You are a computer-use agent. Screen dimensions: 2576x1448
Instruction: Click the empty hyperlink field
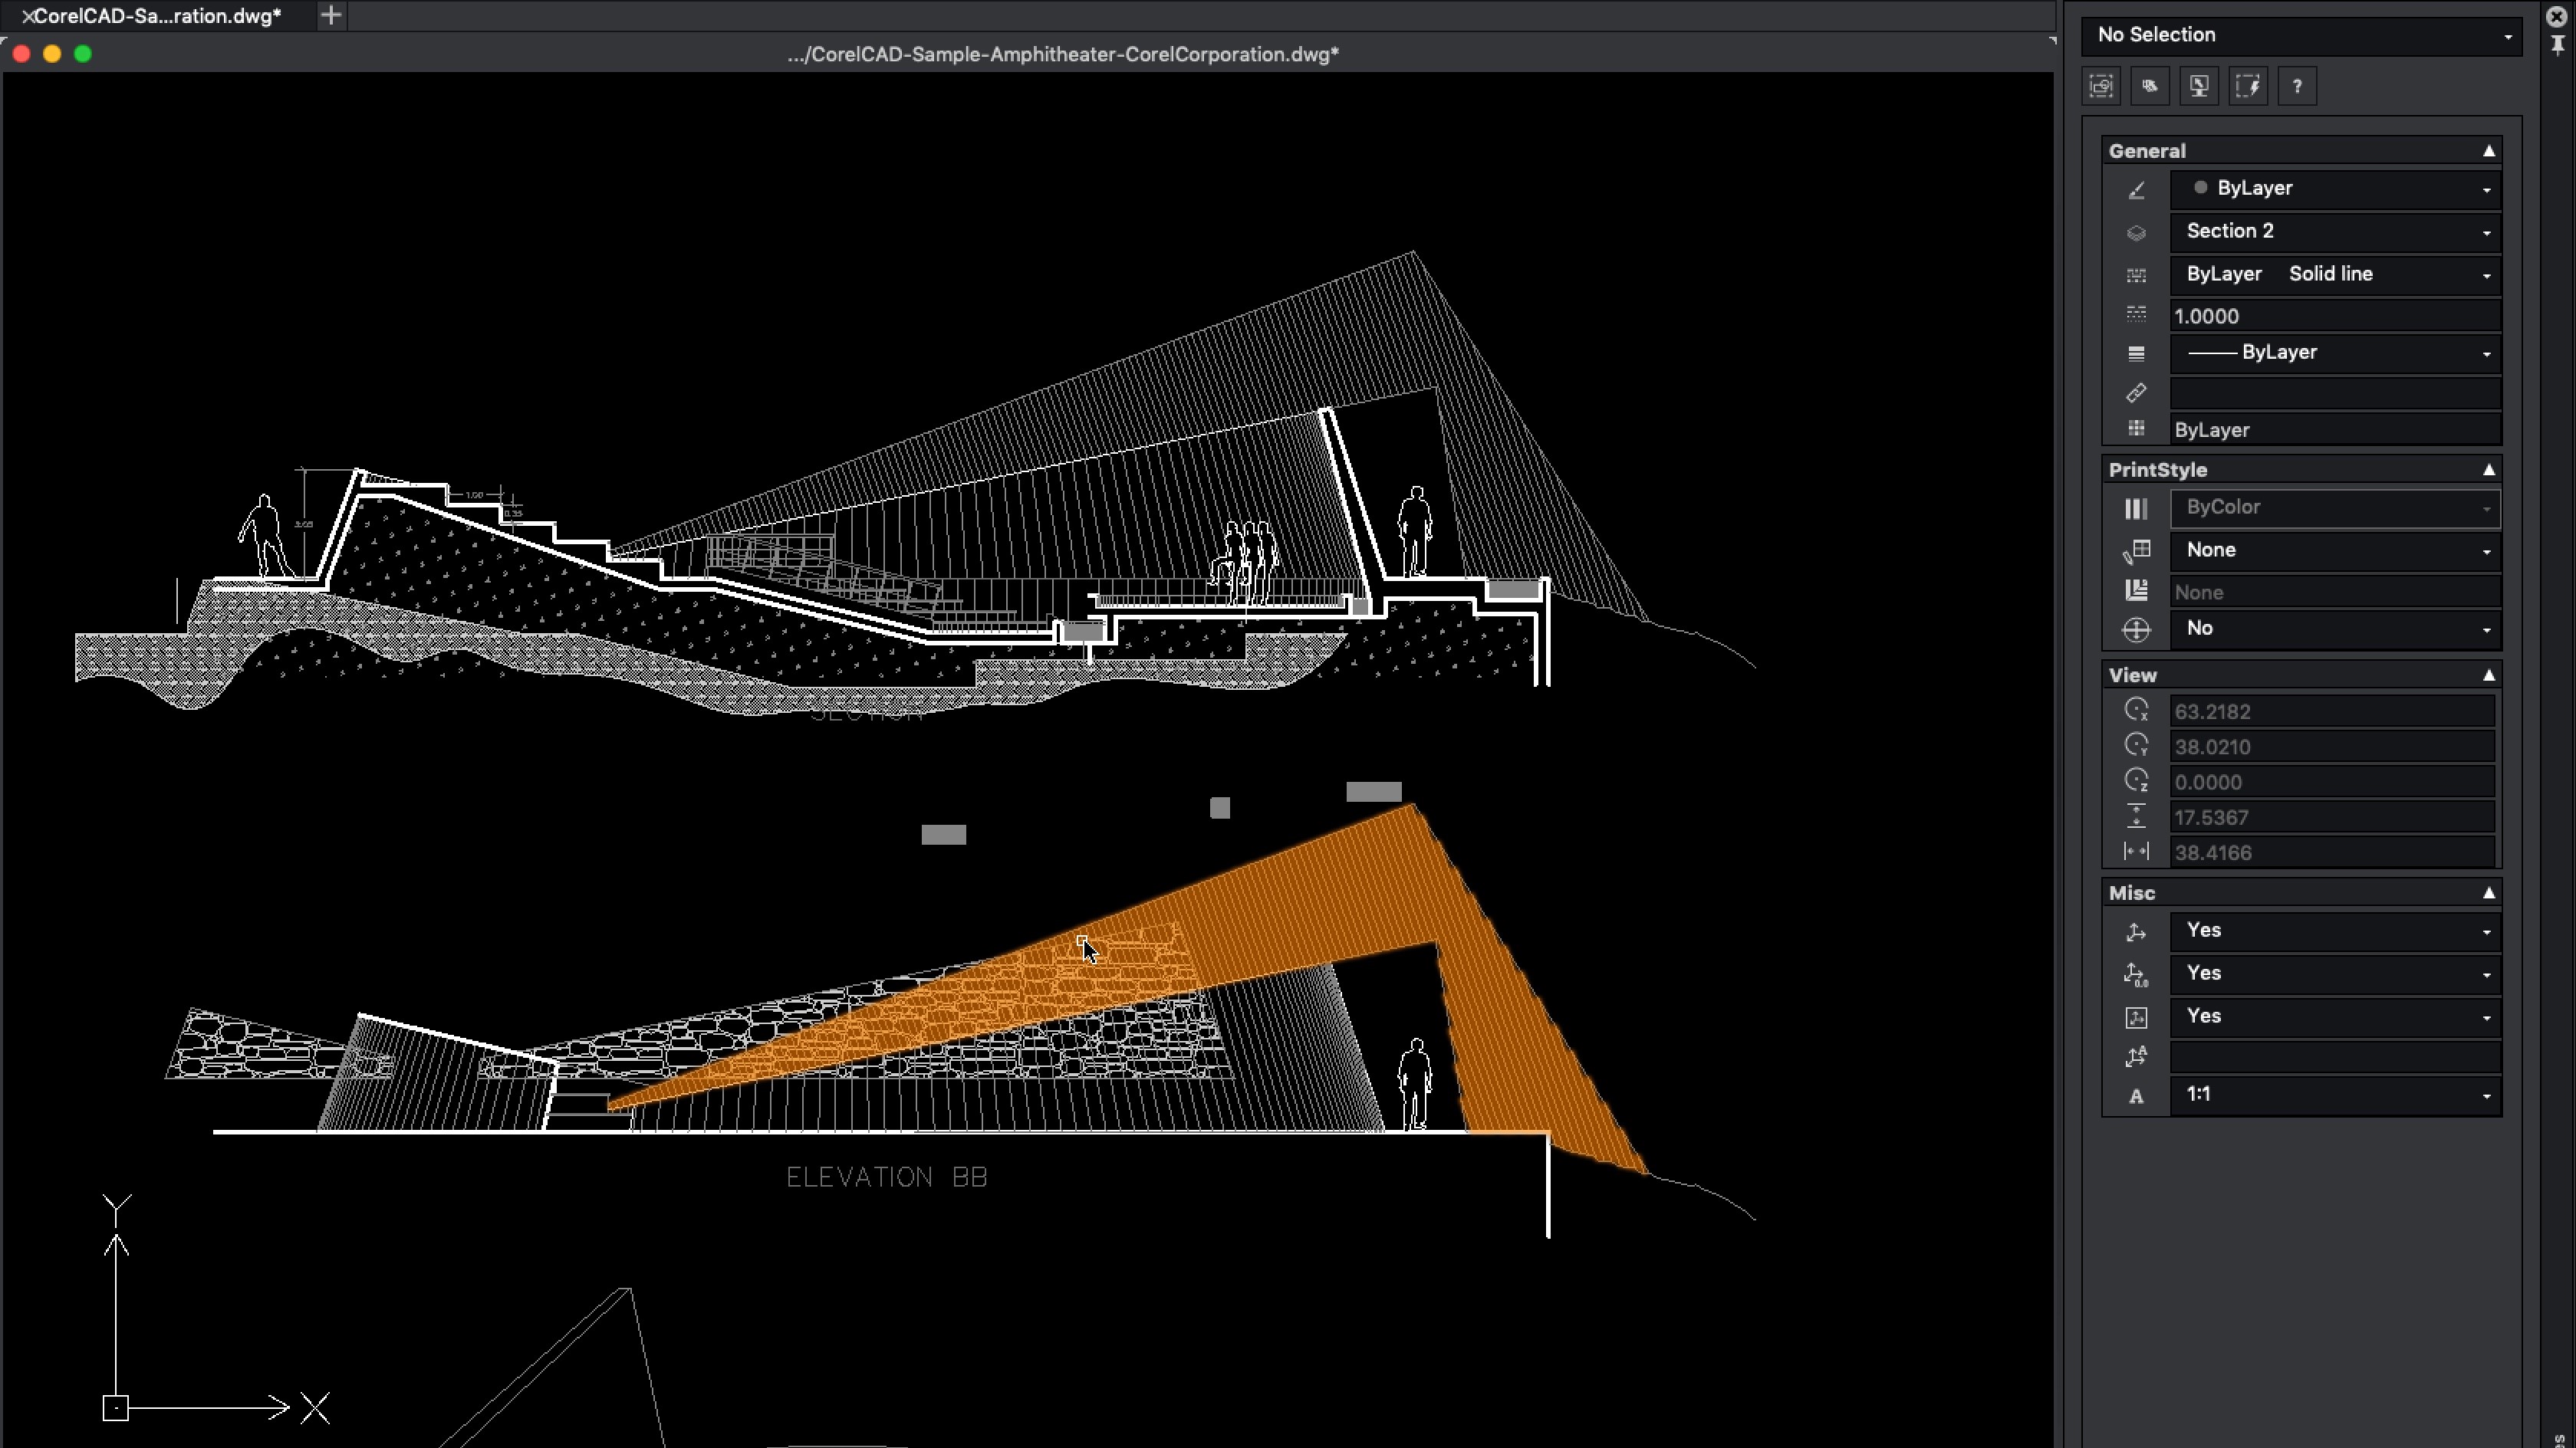(2335, 392)
